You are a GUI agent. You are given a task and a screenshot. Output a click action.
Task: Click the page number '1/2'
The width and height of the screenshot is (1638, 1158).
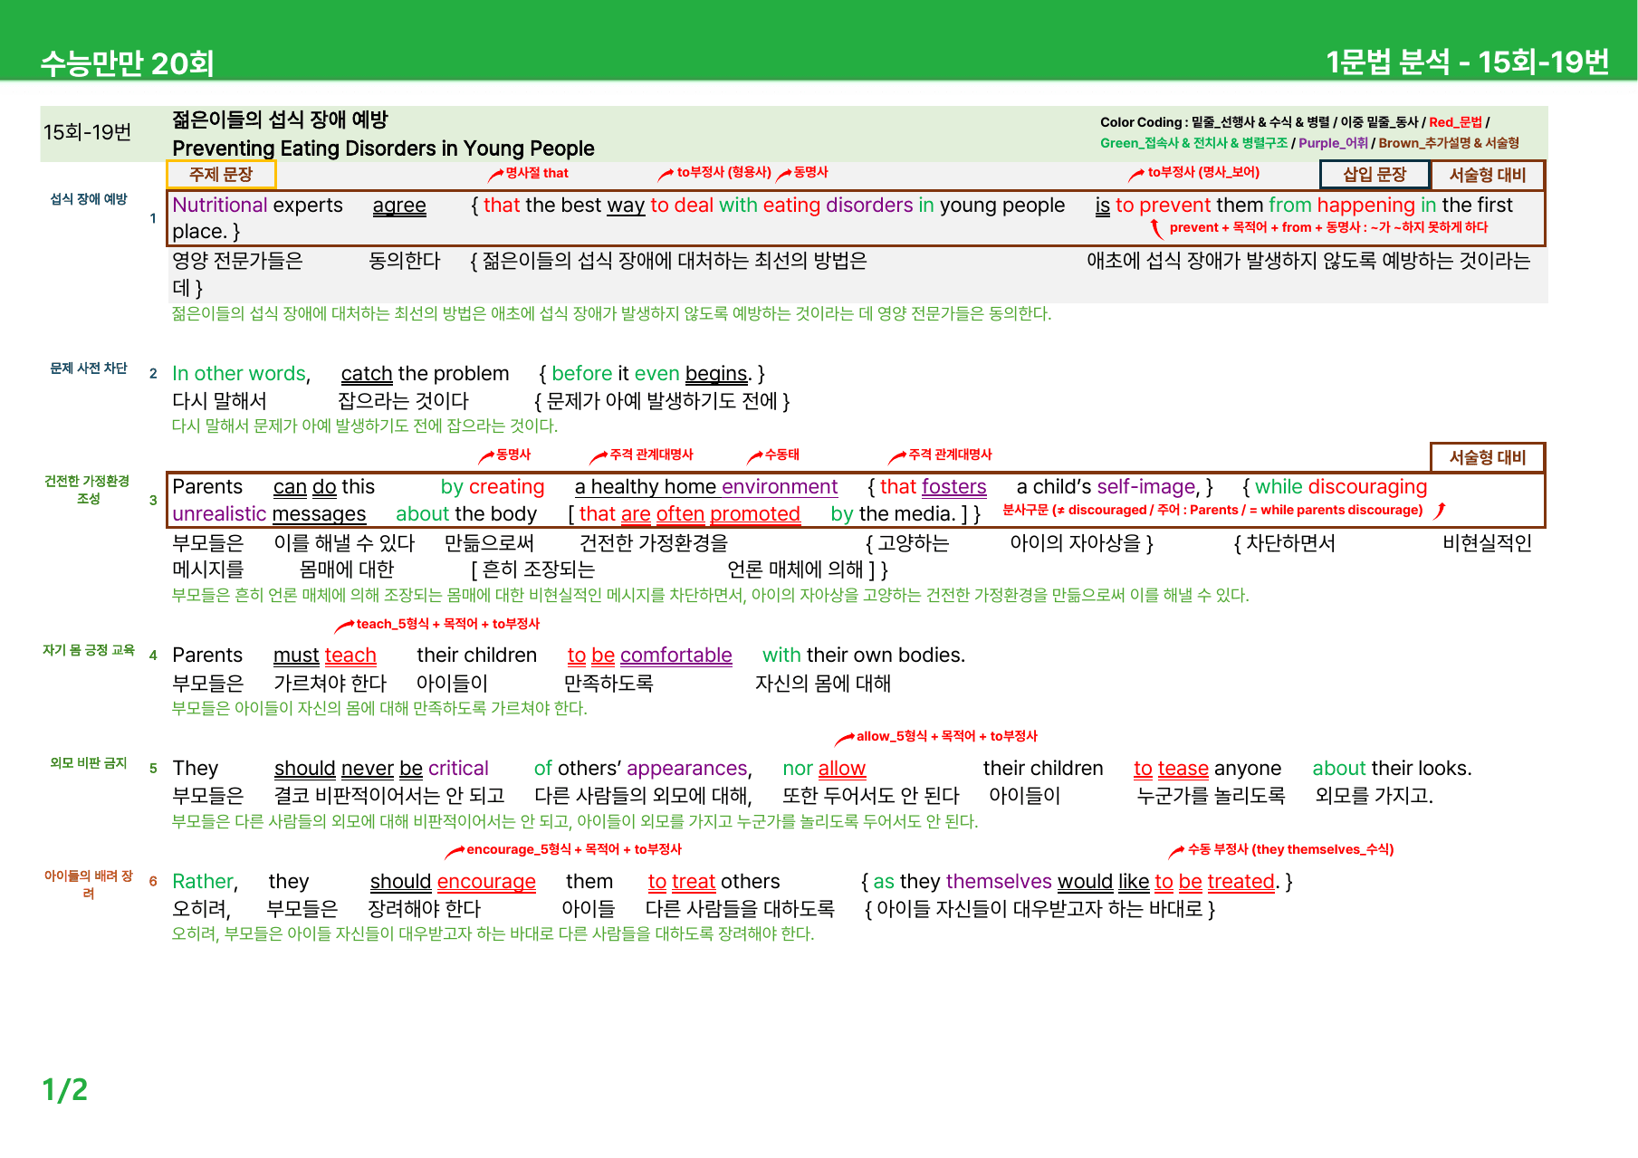(x=65, y=1090)
